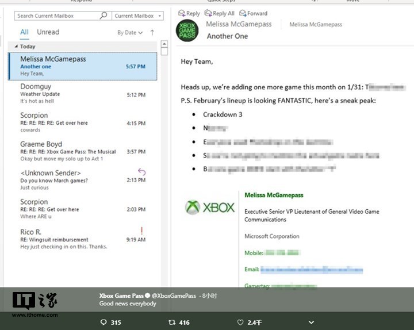Switch to the All tab
The width and height of the screenshot is (414, 330).
[x=24, y=32]
